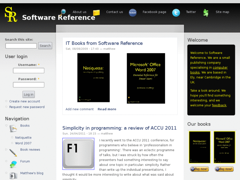Click the Search button

[x=45, y=46]
